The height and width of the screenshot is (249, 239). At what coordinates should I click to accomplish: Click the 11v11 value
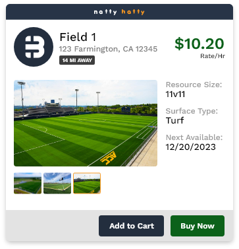175,94
